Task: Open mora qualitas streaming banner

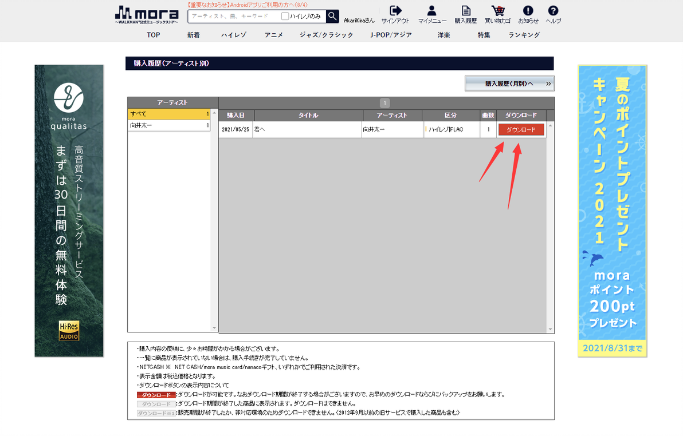Action: [x=69, y=211]
